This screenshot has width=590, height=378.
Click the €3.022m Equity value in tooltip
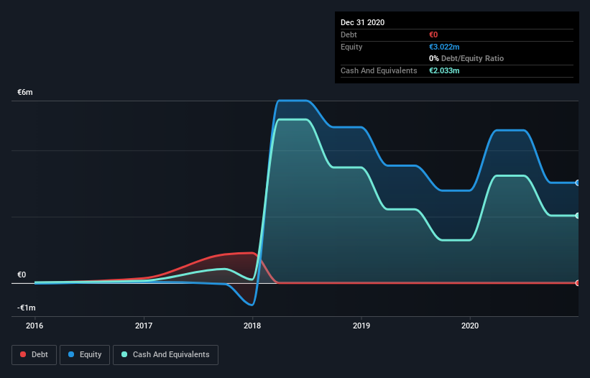[x=444, y=47]
